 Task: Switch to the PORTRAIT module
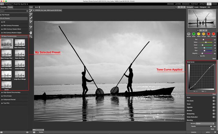coord(195,4)
